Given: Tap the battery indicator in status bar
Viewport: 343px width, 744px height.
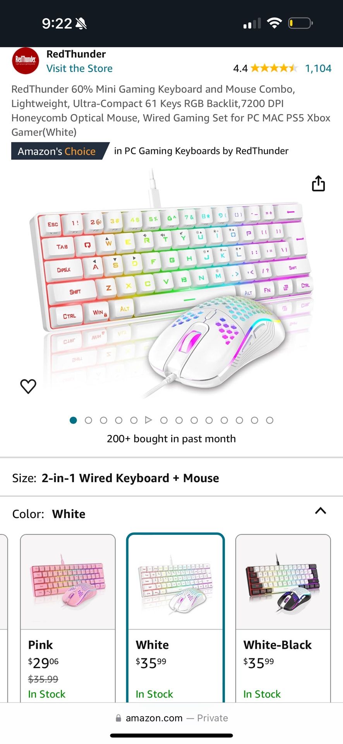Looking at the screenshot, I should (x=300, y=23).
